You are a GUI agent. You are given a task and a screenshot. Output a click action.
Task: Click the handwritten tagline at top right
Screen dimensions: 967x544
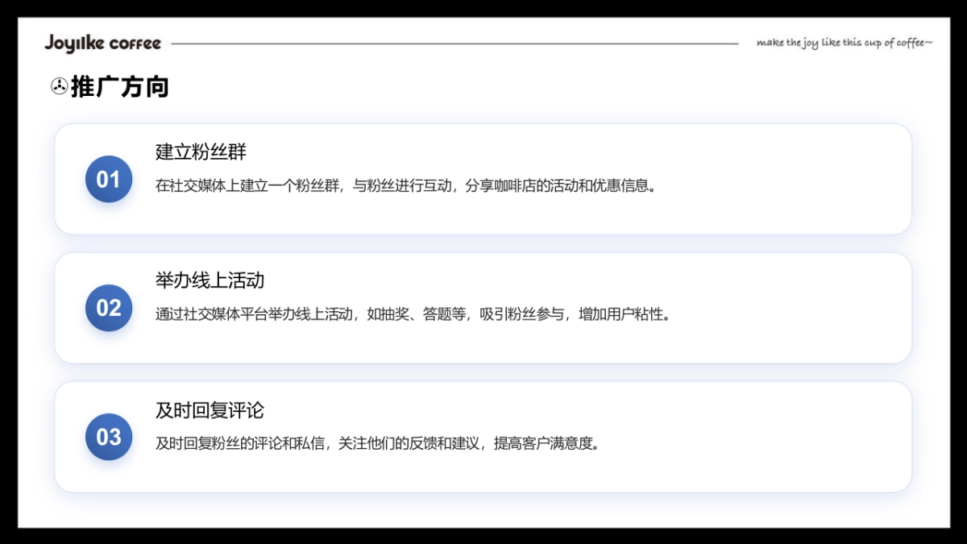[844, 43]
